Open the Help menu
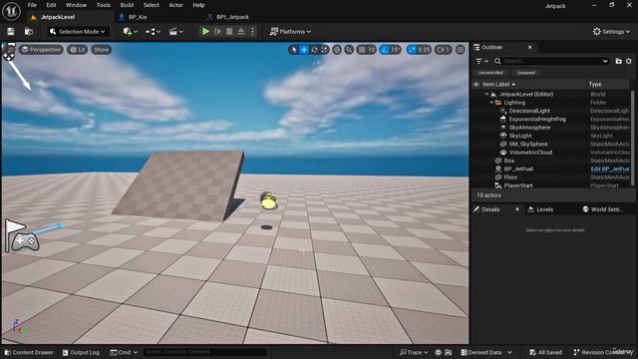The width and height of the screenshot is (638, 359). pyautogui.click(x=198, y=5)
